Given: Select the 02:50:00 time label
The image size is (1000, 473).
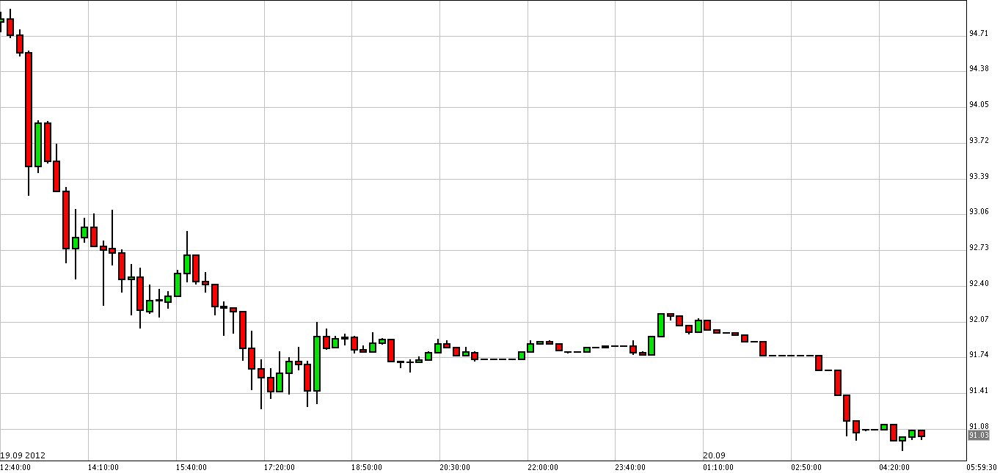Looking at the screenshot, I should (x=807, y=466).
